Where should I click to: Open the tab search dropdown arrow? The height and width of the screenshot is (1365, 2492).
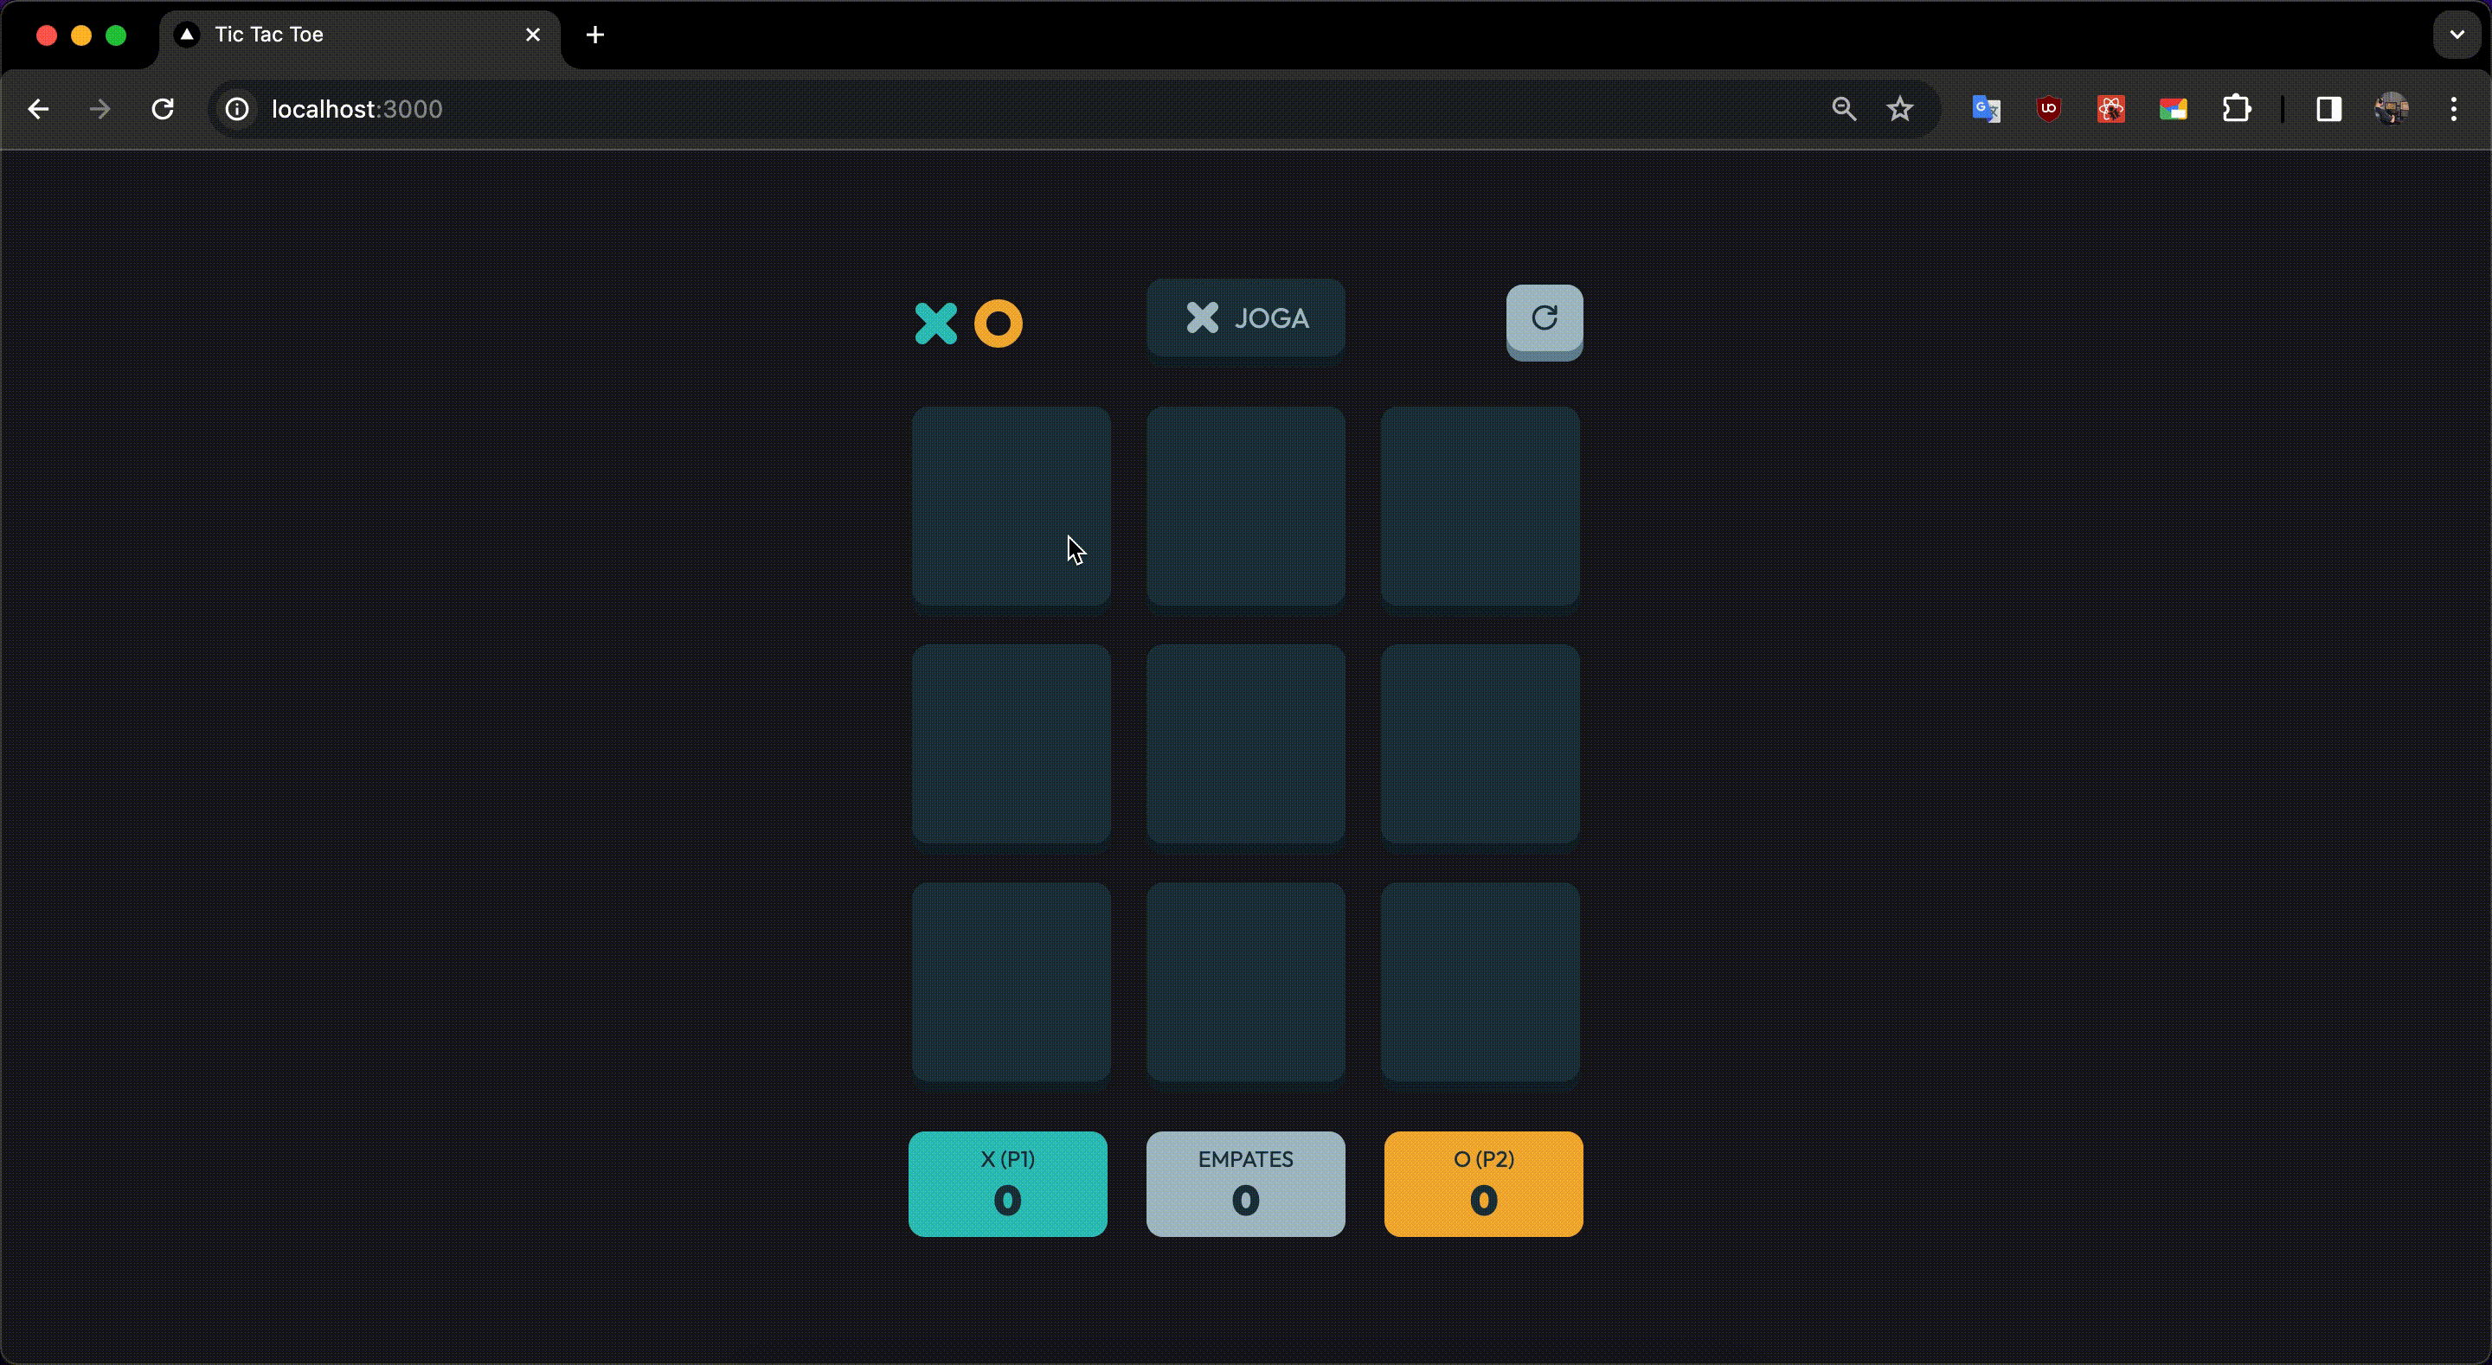coord(2457,35)
